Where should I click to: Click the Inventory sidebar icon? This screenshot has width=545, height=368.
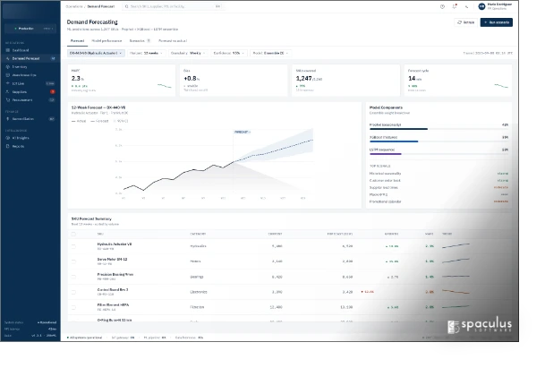pyautogui.click(x=8, y=67)
